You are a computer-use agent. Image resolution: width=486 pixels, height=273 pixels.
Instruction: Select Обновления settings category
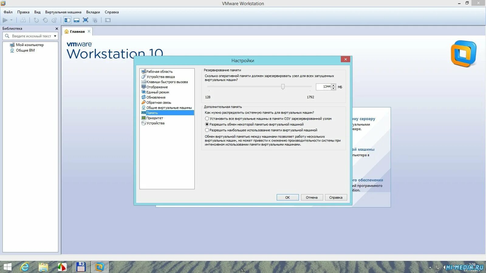pyautogui.click(x=156, y=97)
